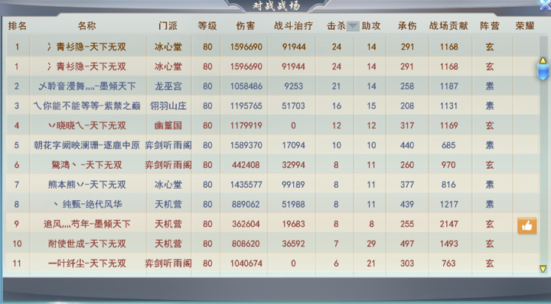Select player 耐使世成-天下无双 row
The image size is (551, 304).
coord(272,244)
